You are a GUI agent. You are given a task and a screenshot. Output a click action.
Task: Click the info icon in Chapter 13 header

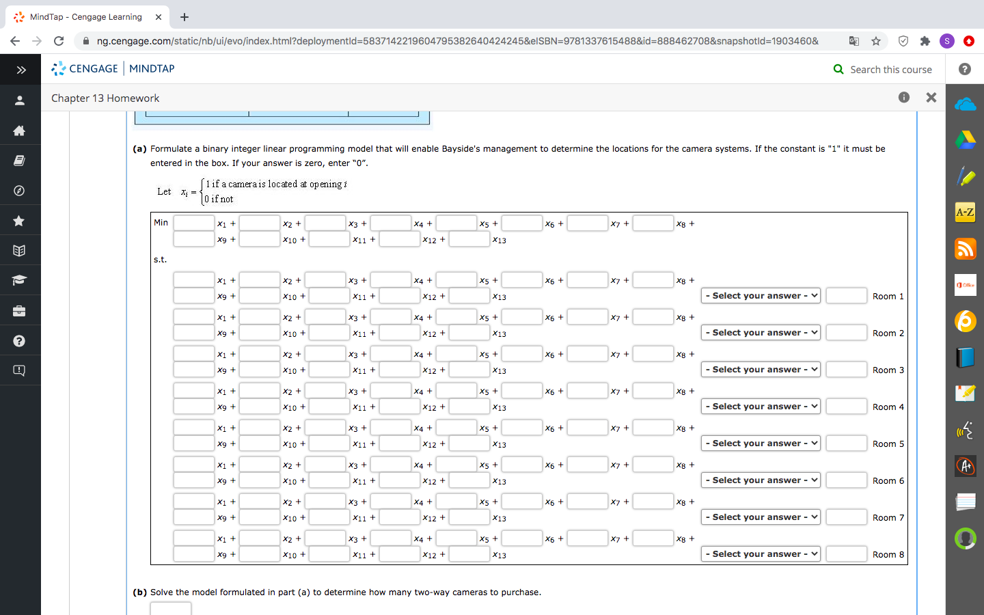pos(904,98)
